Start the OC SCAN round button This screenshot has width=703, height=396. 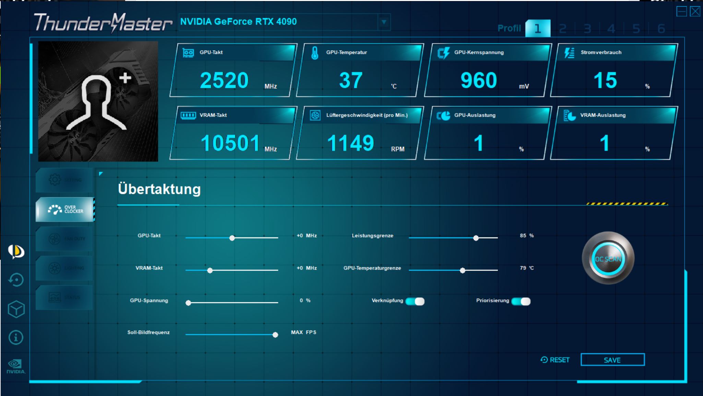click(608, 259)
